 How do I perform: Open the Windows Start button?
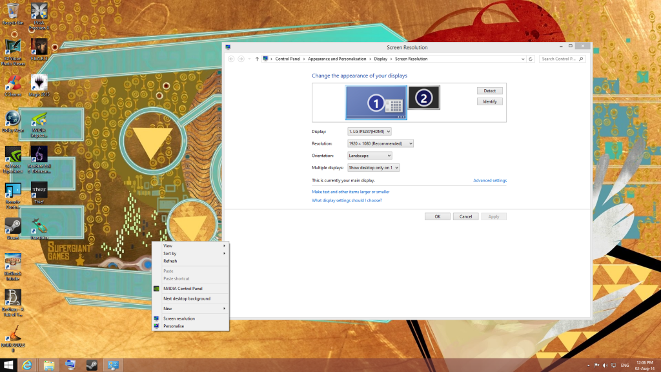8,366
